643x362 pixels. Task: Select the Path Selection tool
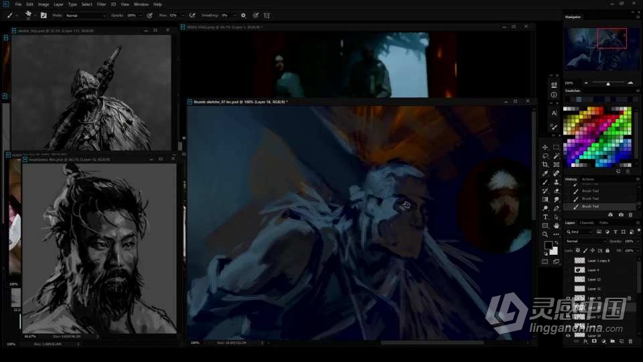click(x=556, y=217)
